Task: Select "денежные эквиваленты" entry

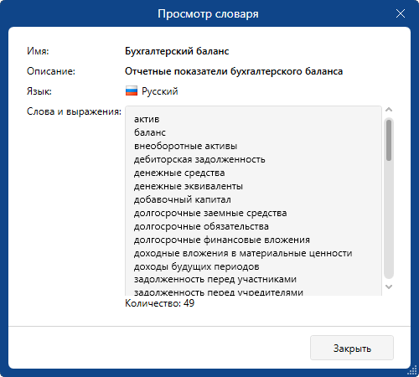Action: point(189,186)
